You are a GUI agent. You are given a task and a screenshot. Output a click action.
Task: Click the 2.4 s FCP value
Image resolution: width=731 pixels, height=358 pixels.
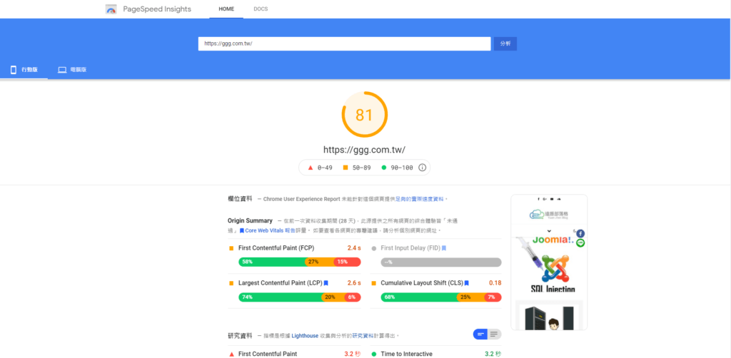pos(354,248)
